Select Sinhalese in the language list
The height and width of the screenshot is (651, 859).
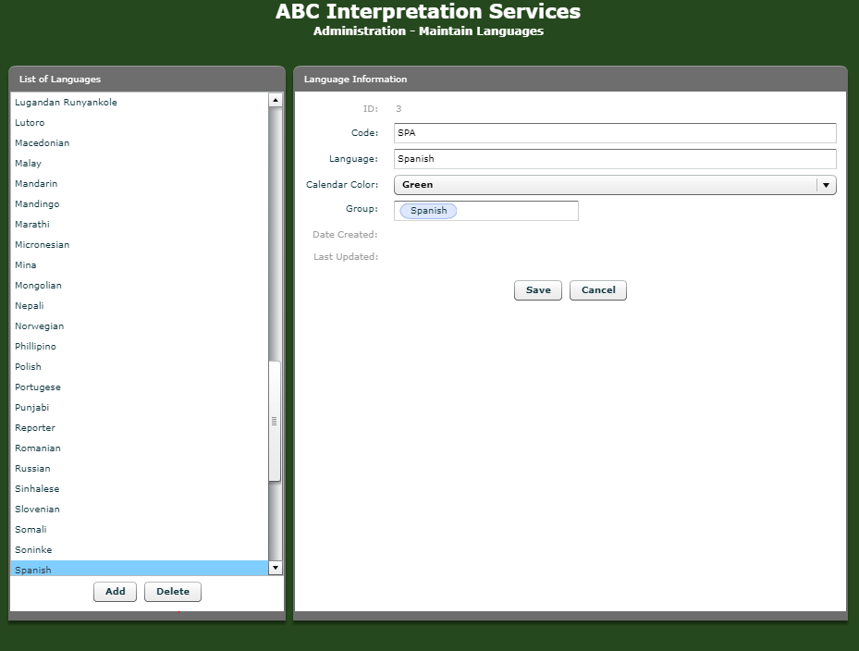[140, 489]
